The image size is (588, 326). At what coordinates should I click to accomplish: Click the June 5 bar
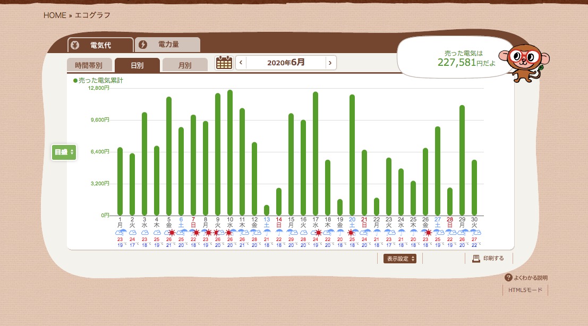point(169,156)
